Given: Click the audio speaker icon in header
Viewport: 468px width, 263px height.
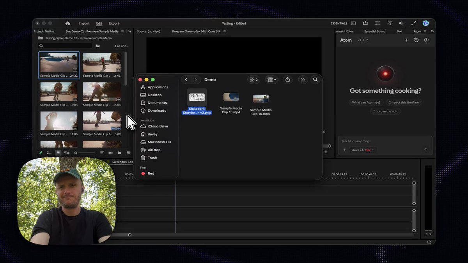Looking at the screenshot, I should click(x=402, y=23).
